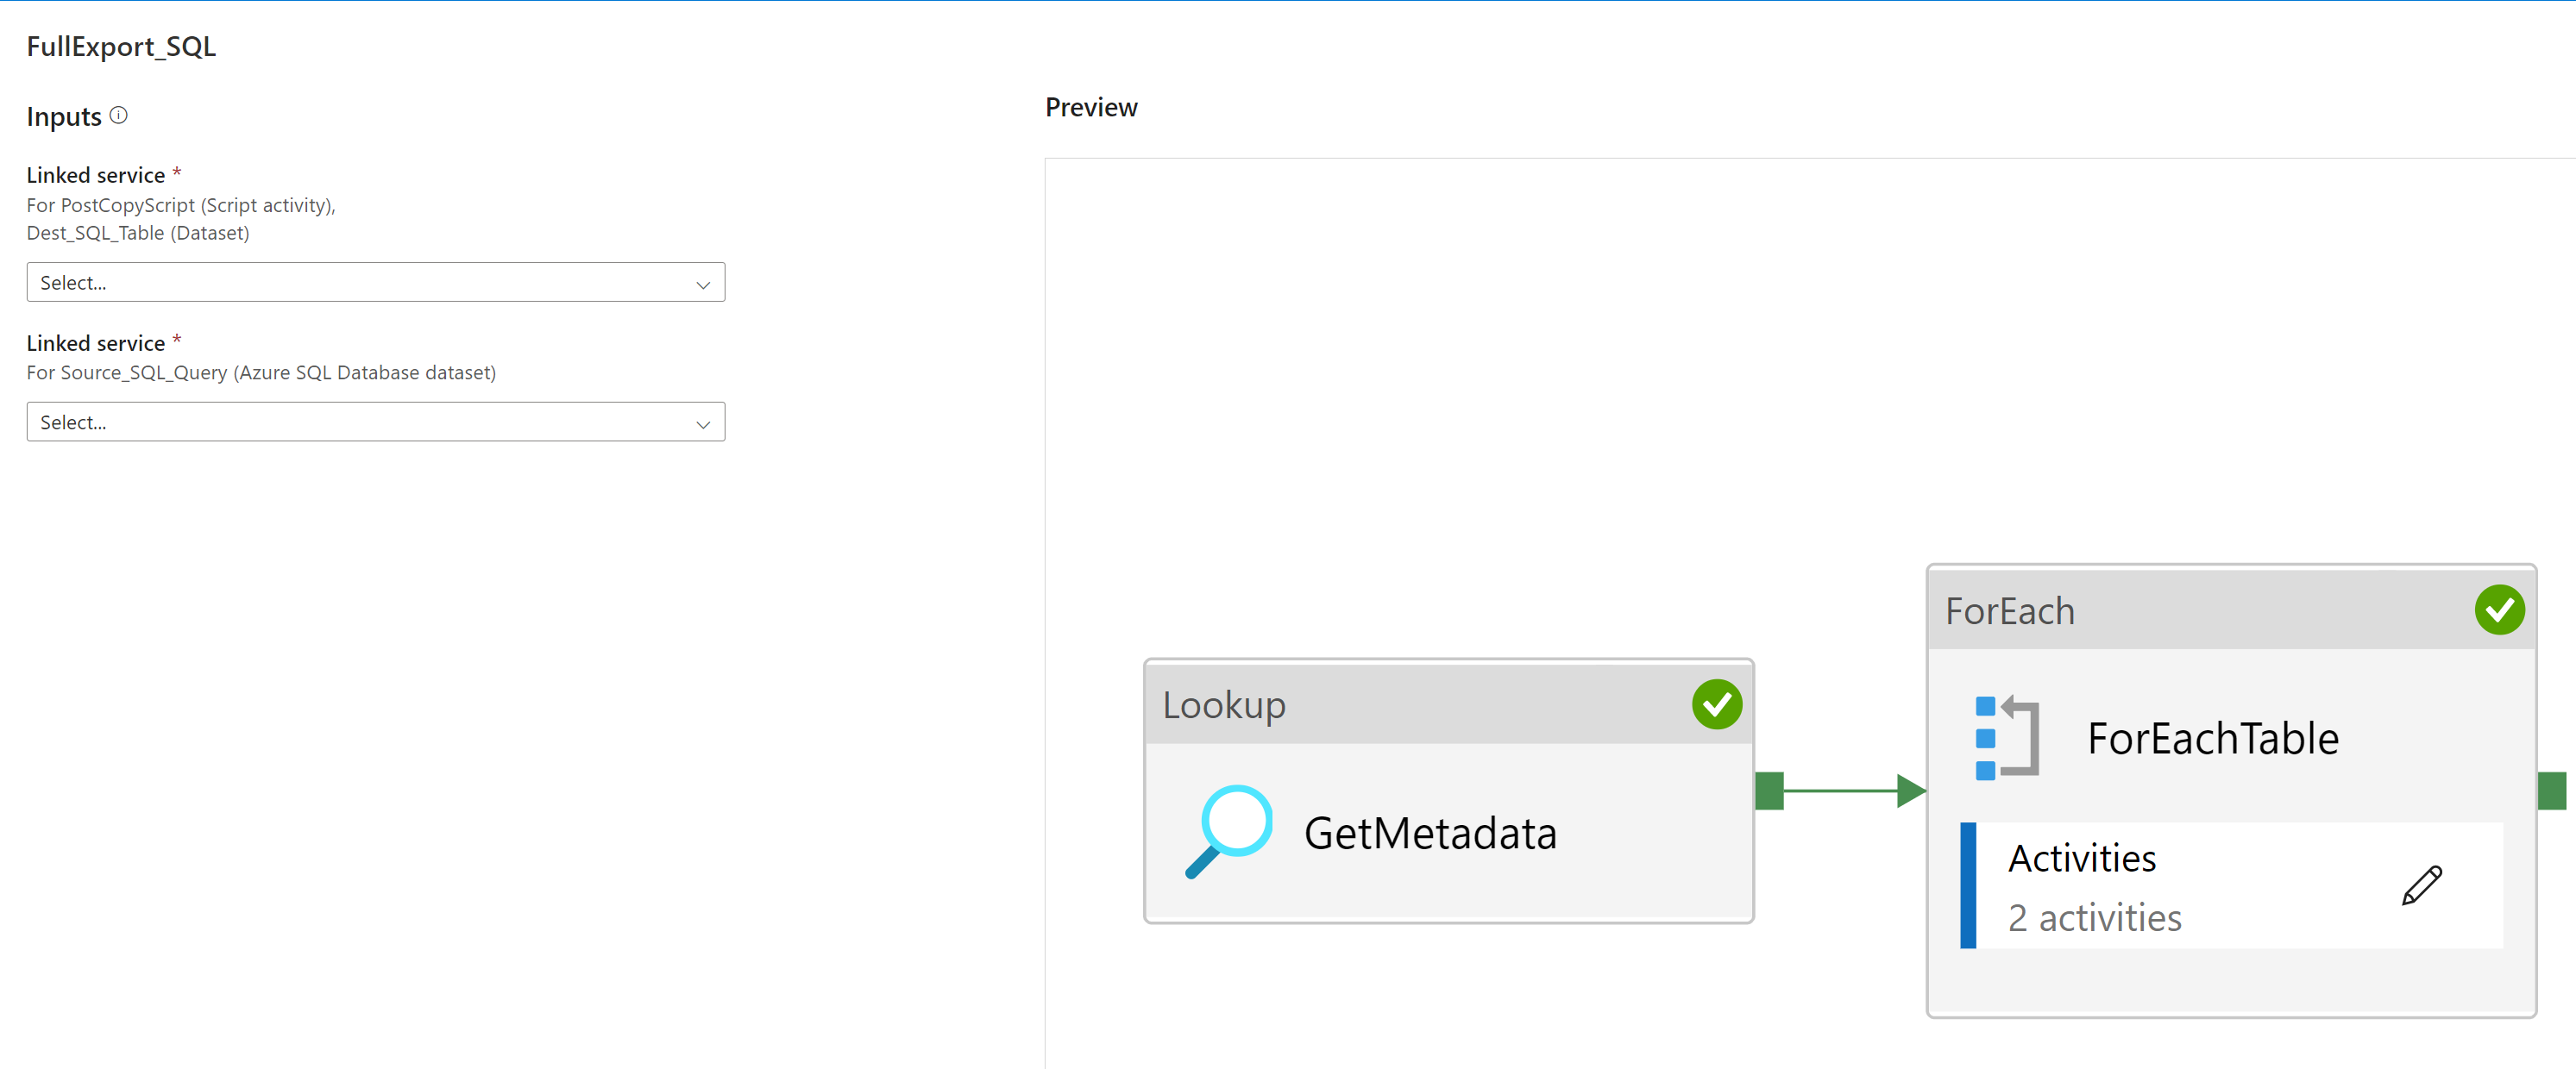2576x1069 pixels.
Task: Open the Source_SQL_Query linked service dropdown
Action: 375,422
